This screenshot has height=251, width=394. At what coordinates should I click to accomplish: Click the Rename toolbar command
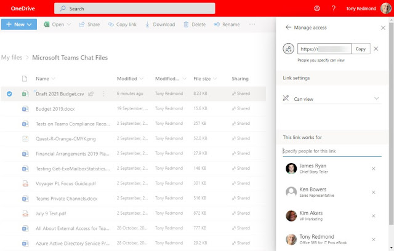(227, 25)
